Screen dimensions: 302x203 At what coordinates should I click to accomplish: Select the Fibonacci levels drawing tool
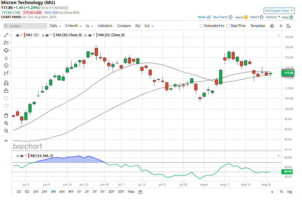(6, 43)
